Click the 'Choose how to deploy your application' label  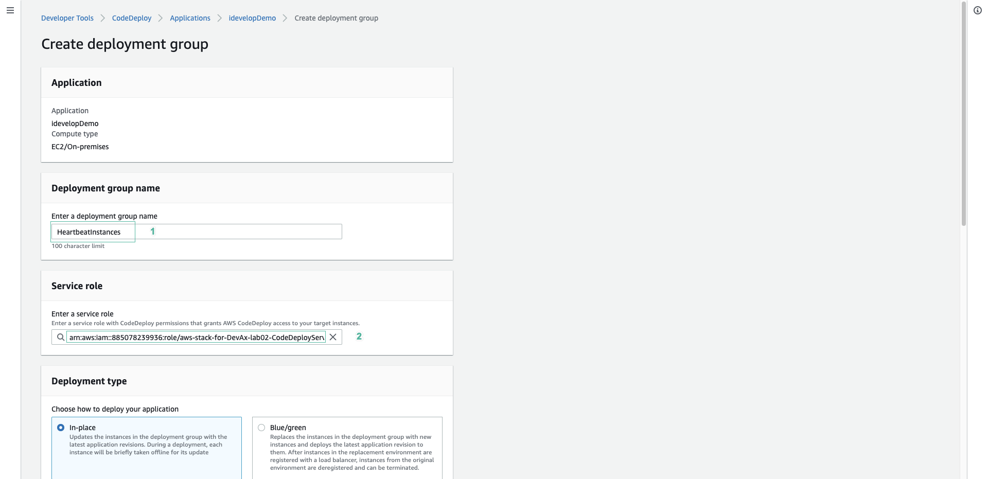tap(115, 409)
